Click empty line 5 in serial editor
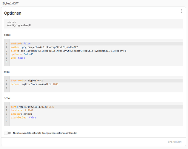Viewport: 188px width, 149px height. coord(90,121)
